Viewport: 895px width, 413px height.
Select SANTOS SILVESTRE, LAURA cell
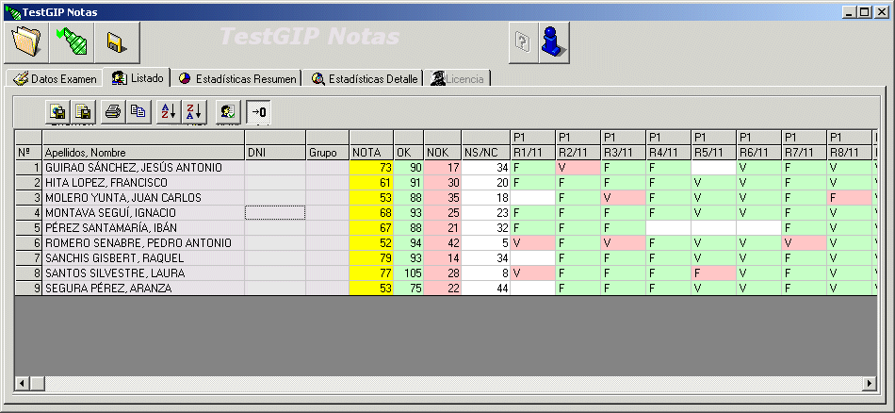point(143,273)
